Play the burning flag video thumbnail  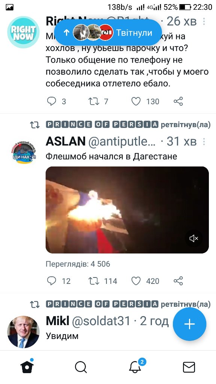coord(127,210)
